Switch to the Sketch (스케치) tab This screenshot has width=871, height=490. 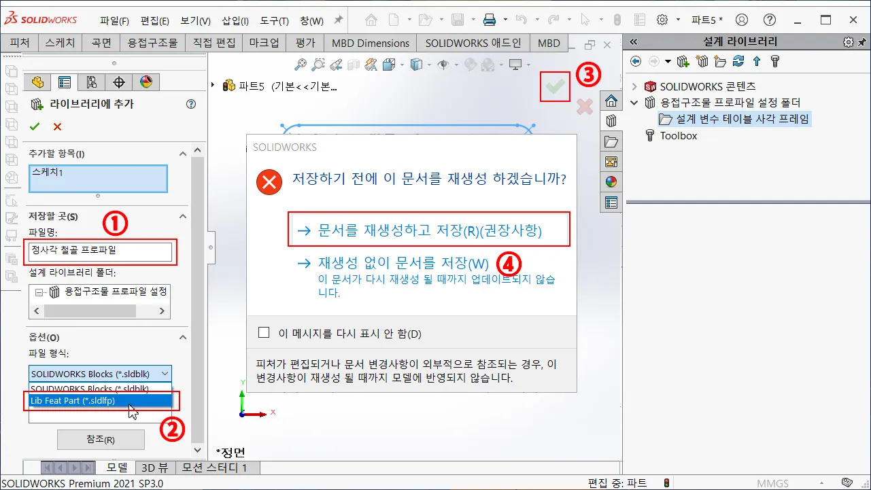(x=61, y=43)
